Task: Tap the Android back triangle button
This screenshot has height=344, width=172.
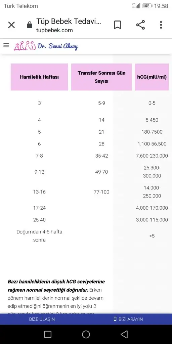Action: [124, 334]
